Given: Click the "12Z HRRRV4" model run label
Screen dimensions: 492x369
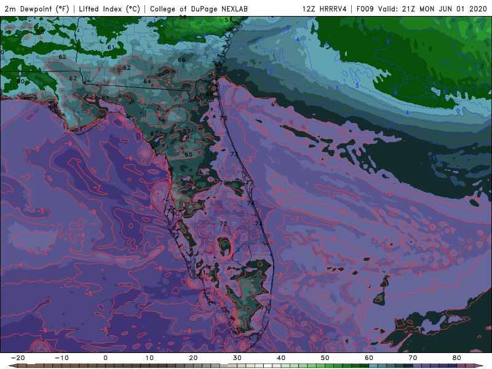Looking at the screenshot, I should coord(325,9).
